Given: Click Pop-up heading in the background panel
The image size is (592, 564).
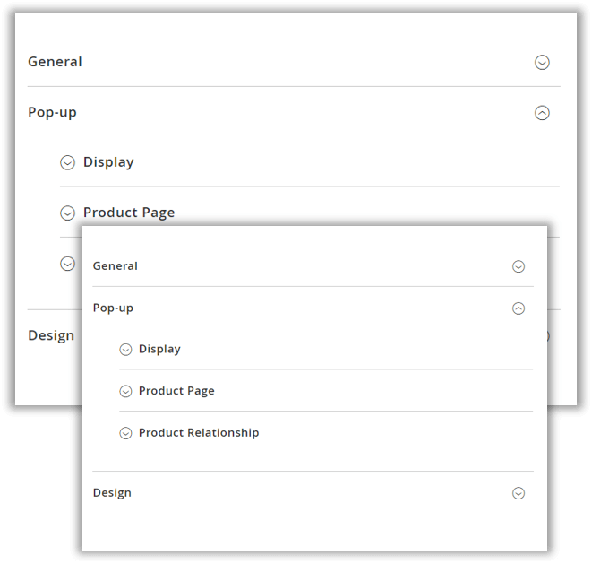Looking at the screenshot, I should [52, 112].
